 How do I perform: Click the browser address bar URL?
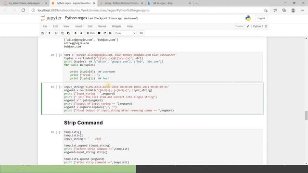point(93,11)
